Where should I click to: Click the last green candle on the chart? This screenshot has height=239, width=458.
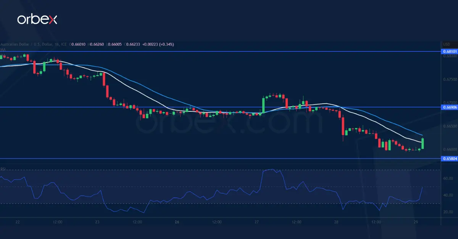[423, 143]
